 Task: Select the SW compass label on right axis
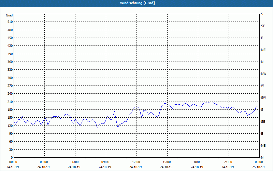263,98
